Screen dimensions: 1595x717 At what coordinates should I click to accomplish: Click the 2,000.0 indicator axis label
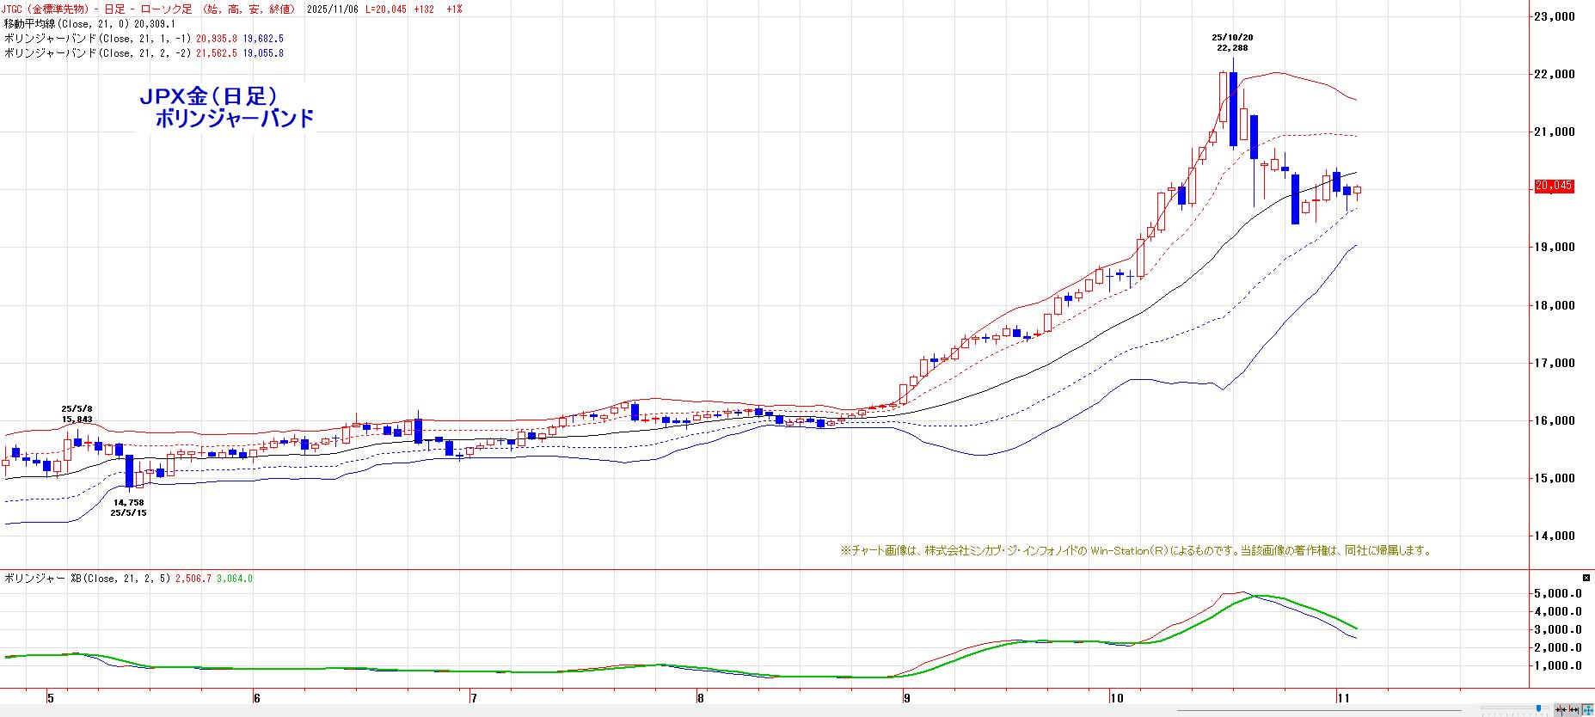(x=1559, y=647)
